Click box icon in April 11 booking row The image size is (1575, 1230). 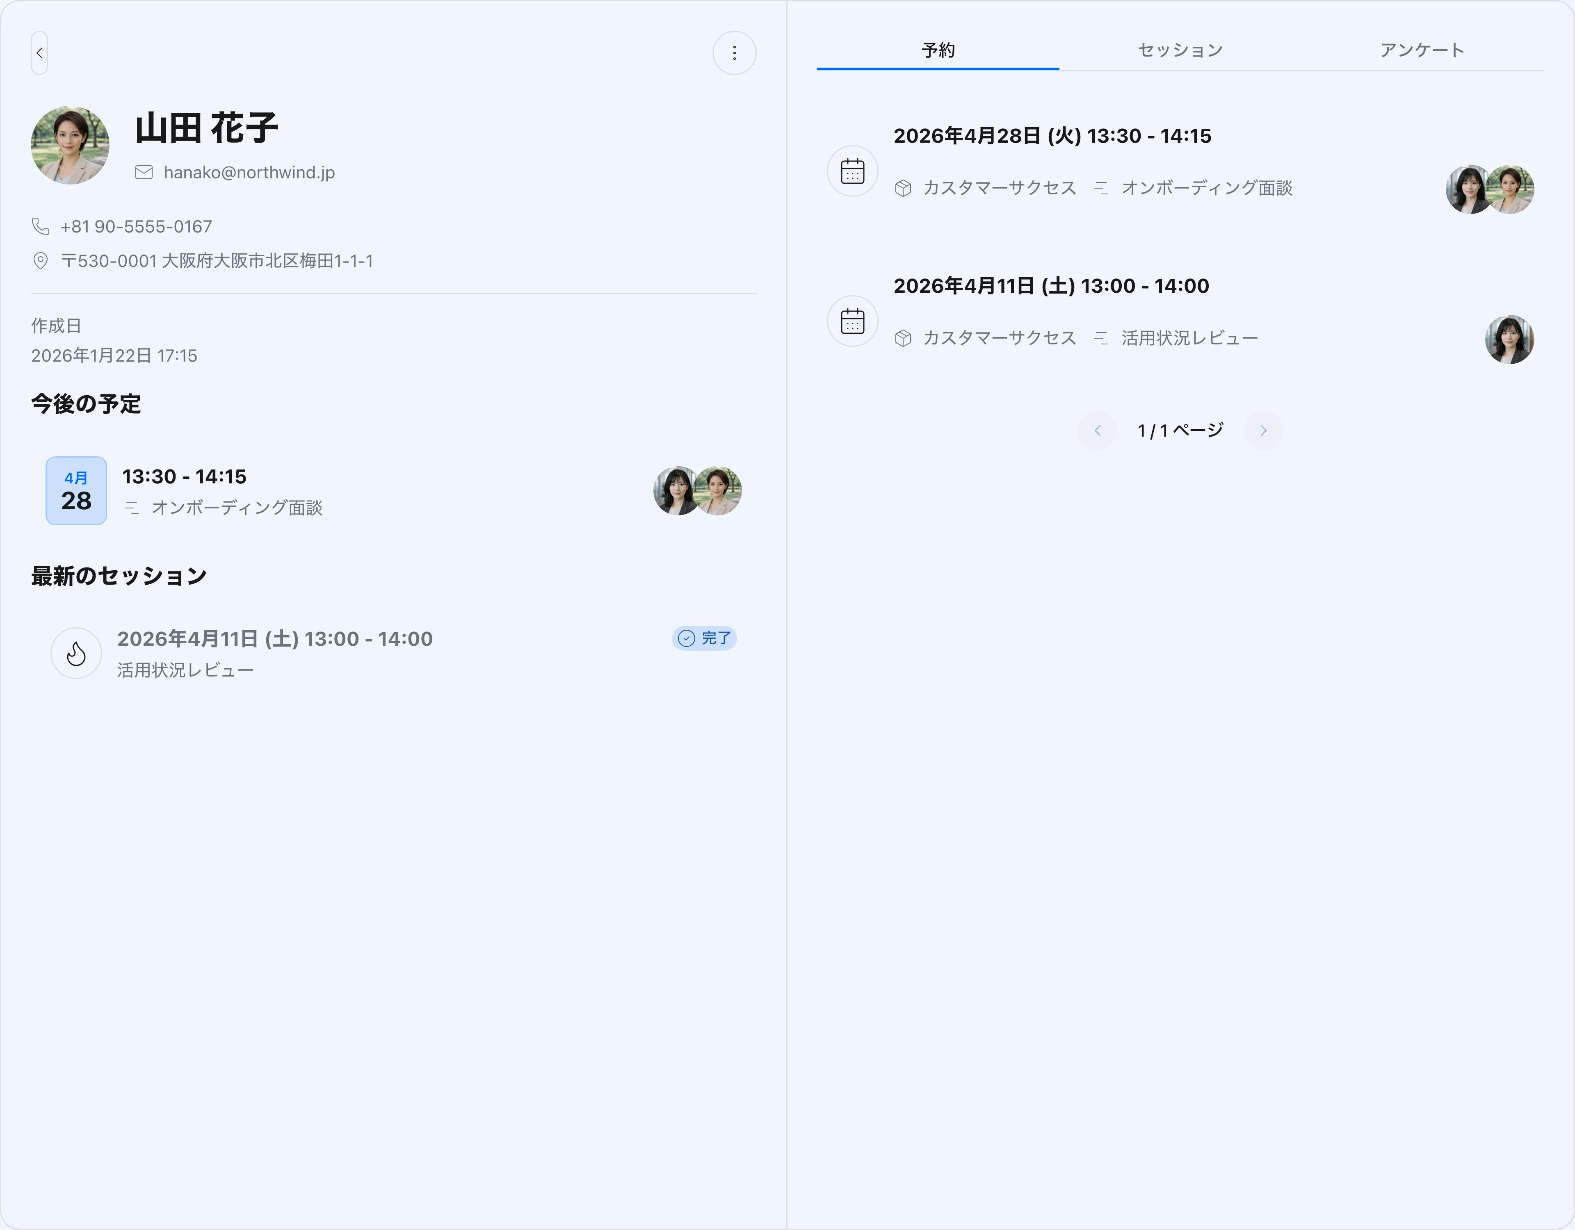pos(903,338)
